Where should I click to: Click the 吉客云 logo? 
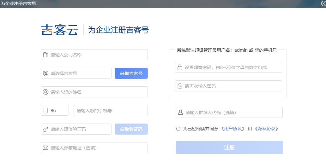60,30
